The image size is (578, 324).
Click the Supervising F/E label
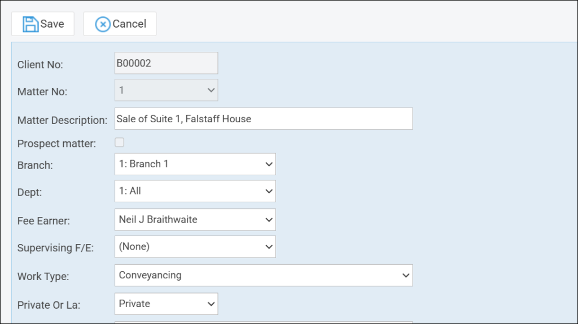55,248
